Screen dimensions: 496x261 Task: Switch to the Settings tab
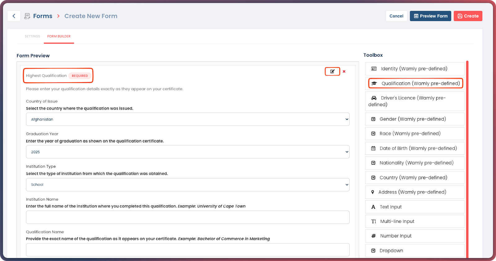[33, 37]
